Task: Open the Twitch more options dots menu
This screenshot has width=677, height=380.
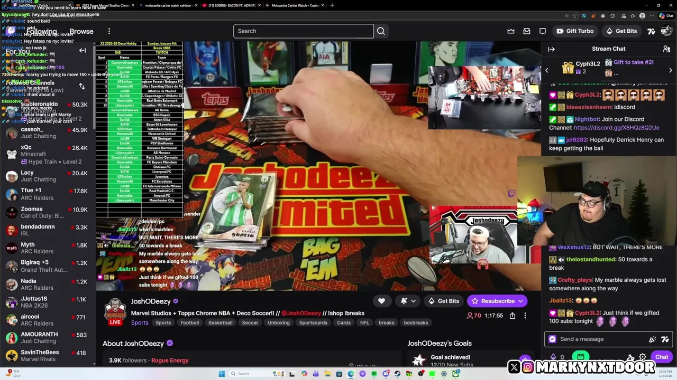Action: pos(109,31)
